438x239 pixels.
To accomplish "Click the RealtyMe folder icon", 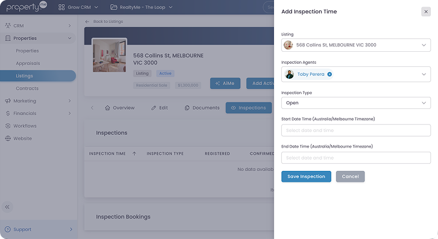I will 113,7.
